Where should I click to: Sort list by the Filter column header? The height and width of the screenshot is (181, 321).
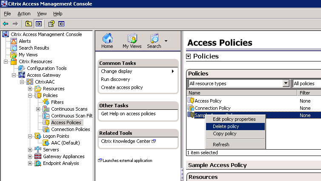click(x=309, y=93)
